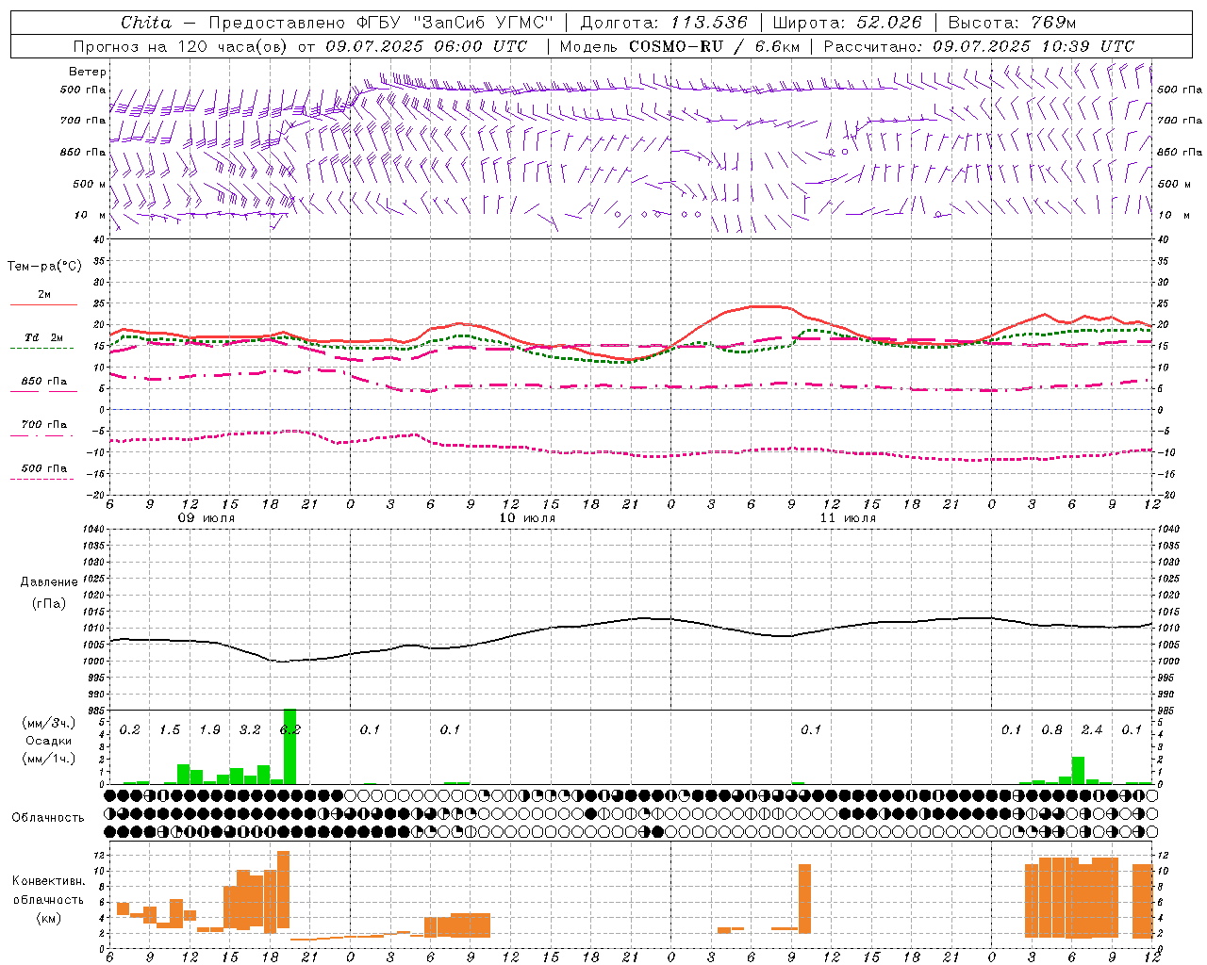Click the "1.9" precipitation total value

209,730
